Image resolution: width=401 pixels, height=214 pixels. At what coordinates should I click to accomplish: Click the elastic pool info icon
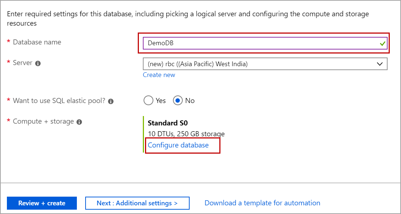point(111,100)
